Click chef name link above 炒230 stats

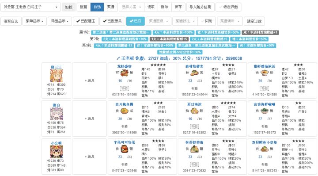coord(57,143)
